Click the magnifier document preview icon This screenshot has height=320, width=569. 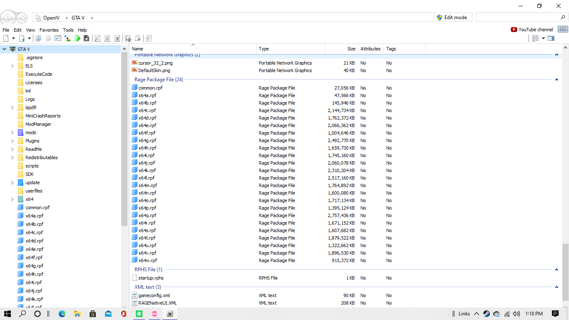[x=97, y=38]
